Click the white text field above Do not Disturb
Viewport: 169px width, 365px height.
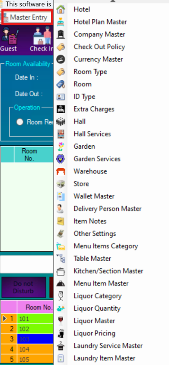tap(27, 264)
